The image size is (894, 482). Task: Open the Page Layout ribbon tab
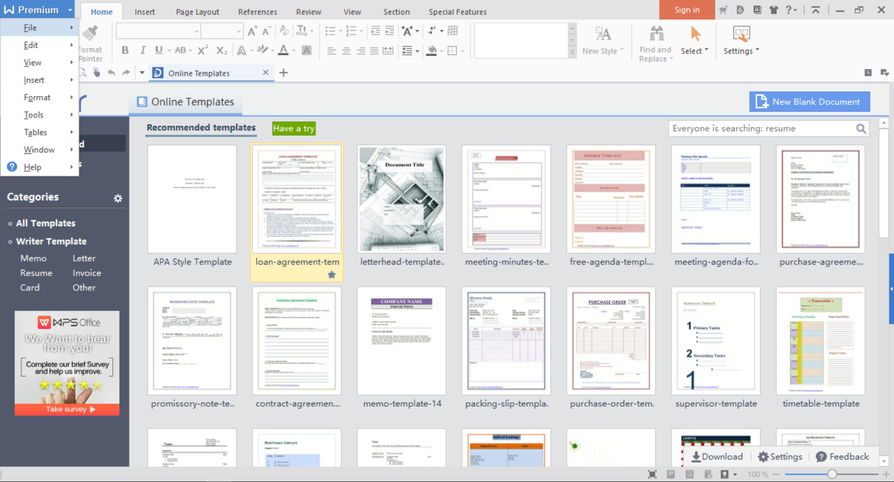click(x=197, y=12)
